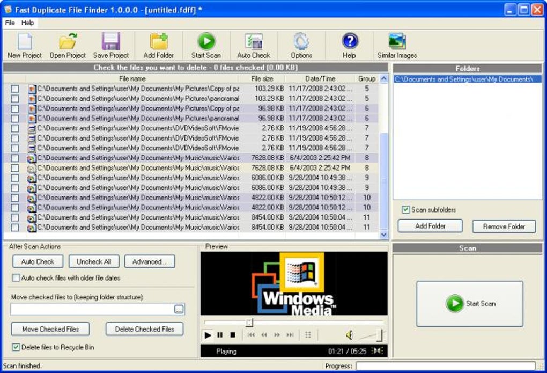This screenshot has height=373, width=547.
Task: Click the Remove Folder button
Action: pyautogui.click(x=504, y=226)
